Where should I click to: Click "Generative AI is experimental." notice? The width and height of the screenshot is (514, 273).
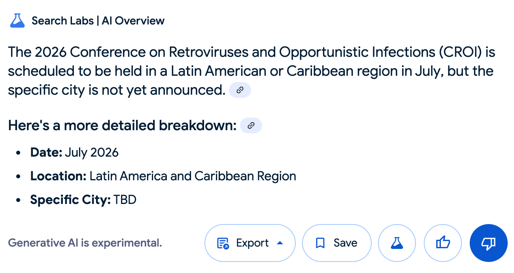click(x=85, y=243)
